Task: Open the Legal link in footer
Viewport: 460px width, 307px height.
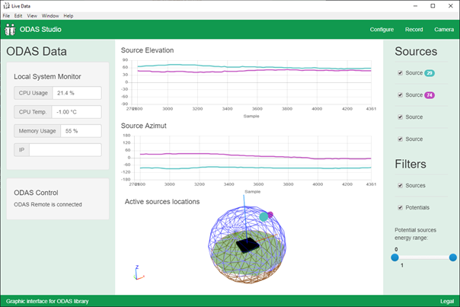Action: (447, 301)
